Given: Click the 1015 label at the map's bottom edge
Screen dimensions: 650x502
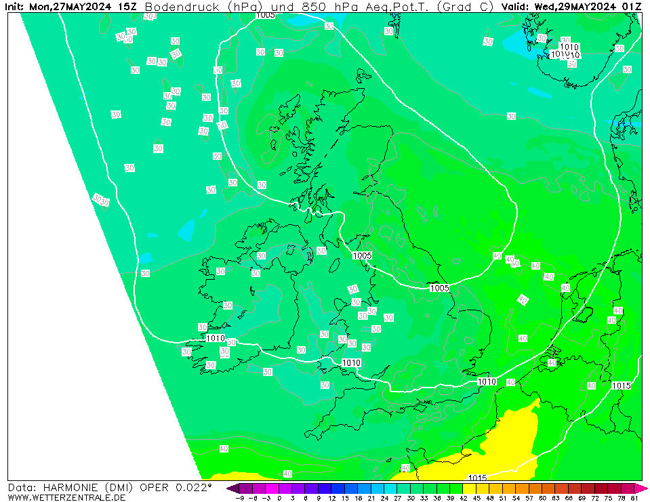Looking at the screenshot, I should (477, 478).
